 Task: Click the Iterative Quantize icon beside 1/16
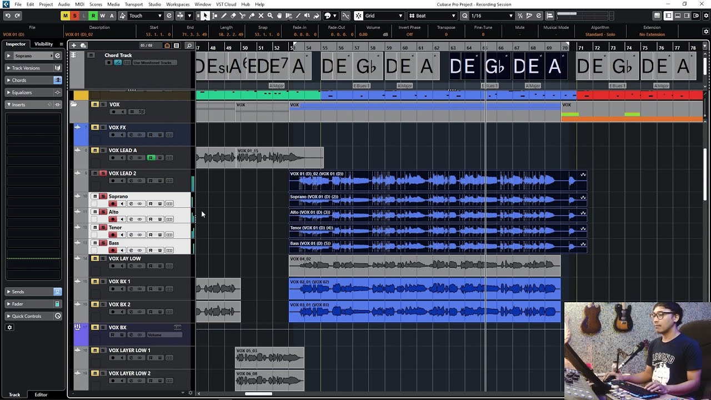tap(520, 16)
